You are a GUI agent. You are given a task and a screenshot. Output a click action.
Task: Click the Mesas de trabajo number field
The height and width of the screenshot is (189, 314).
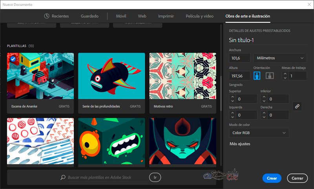coord(298,76)
